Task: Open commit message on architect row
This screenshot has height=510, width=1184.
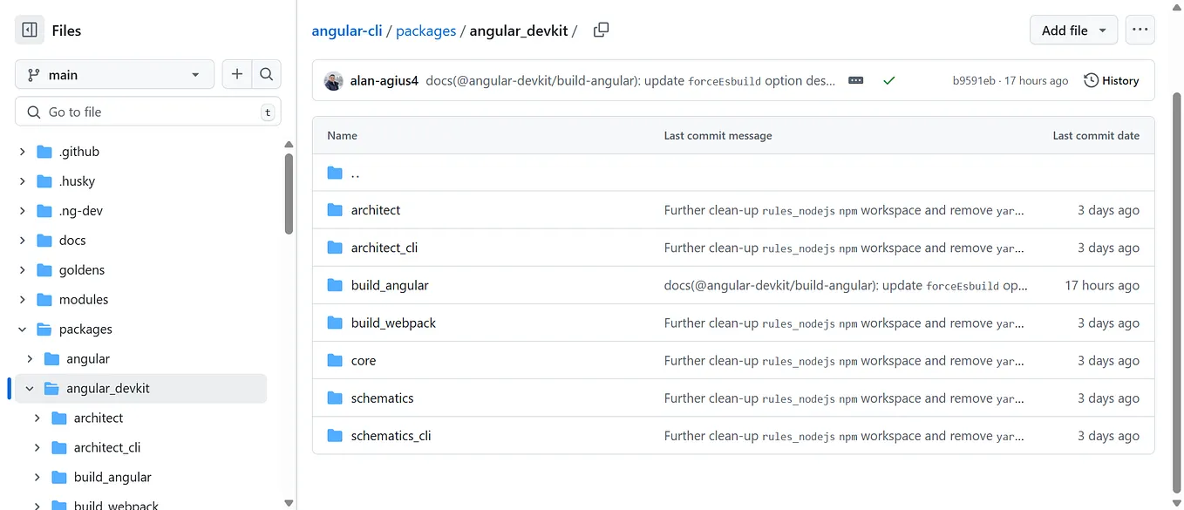Action: pos(844,210)
